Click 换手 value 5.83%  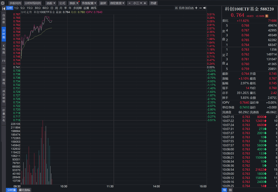245,98
